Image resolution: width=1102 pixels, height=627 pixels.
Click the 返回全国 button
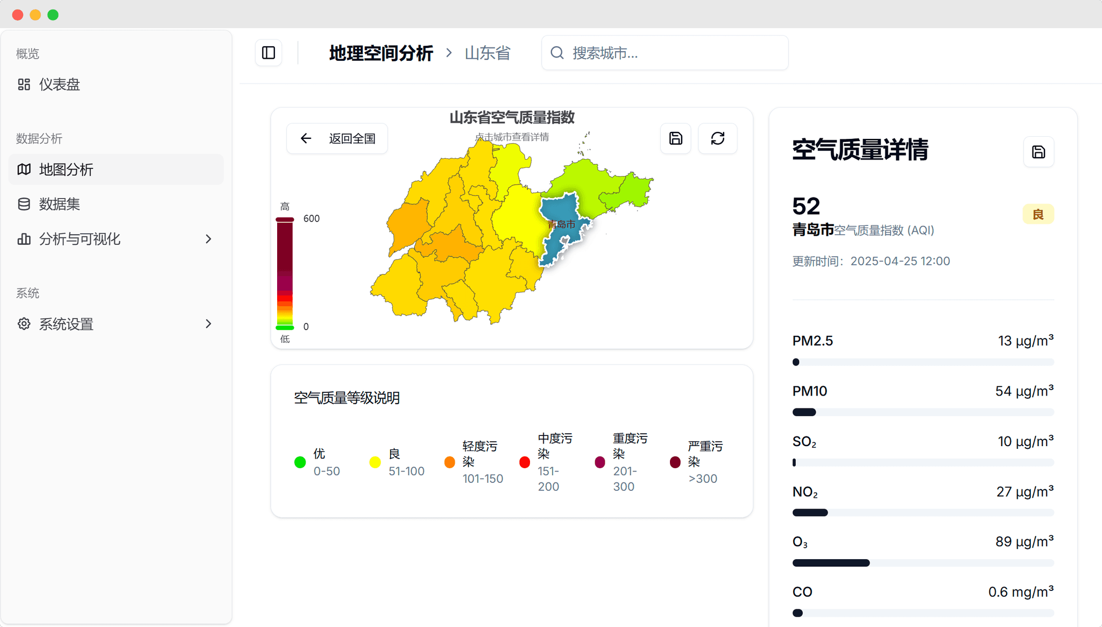pos(337,138)
